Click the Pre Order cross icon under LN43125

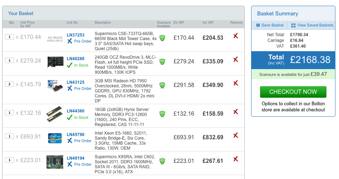click(70, 88)
